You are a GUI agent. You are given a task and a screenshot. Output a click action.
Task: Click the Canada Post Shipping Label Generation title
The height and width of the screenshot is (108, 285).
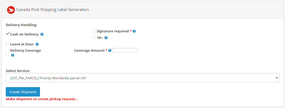(x=53, y=10)
